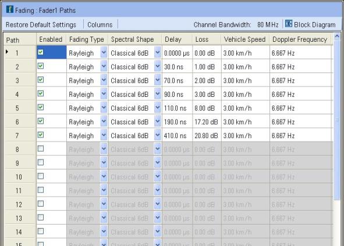Click the scroll up arrow of table
This screenshot has height=246, width=344.
coord(337,36)
